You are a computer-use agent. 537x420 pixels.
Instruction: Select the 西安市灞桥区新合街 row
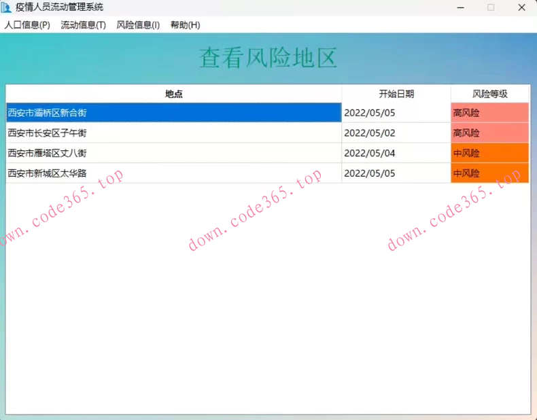(x=173, y=113)
